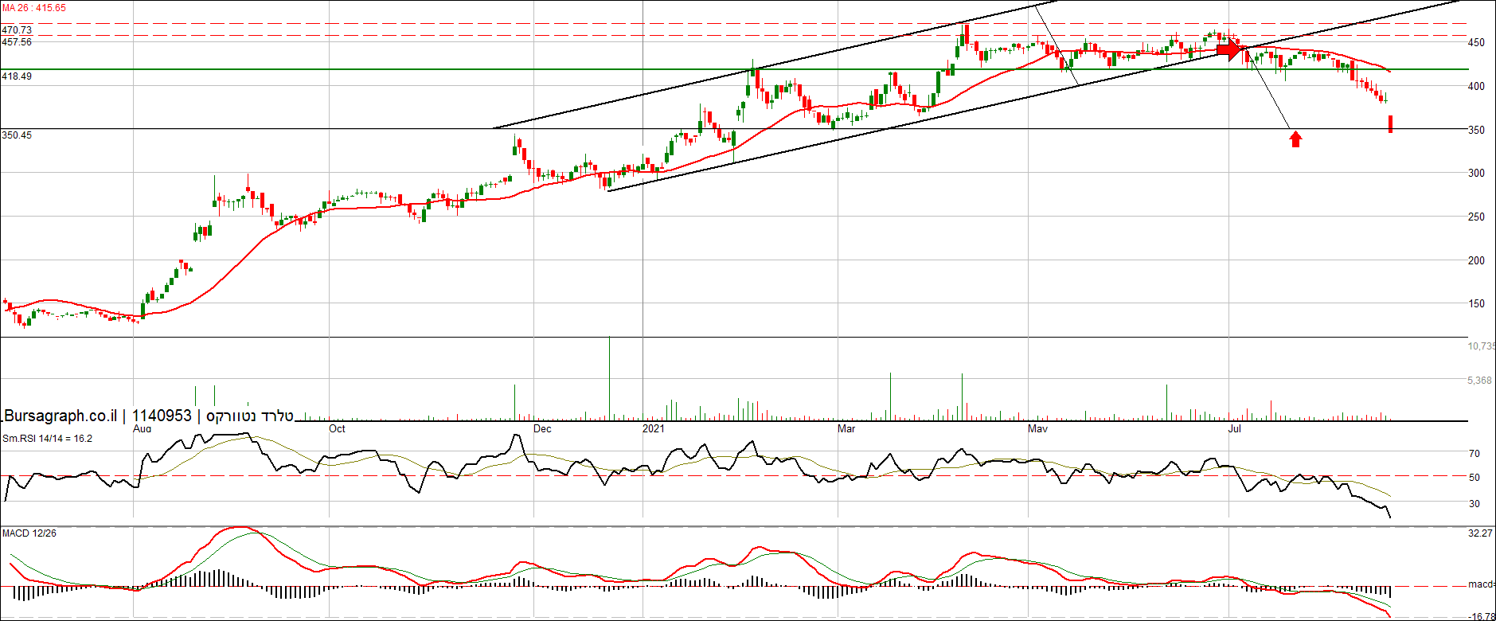
Task: Click the 418.49 green support level label
Action: coord(17,76)
